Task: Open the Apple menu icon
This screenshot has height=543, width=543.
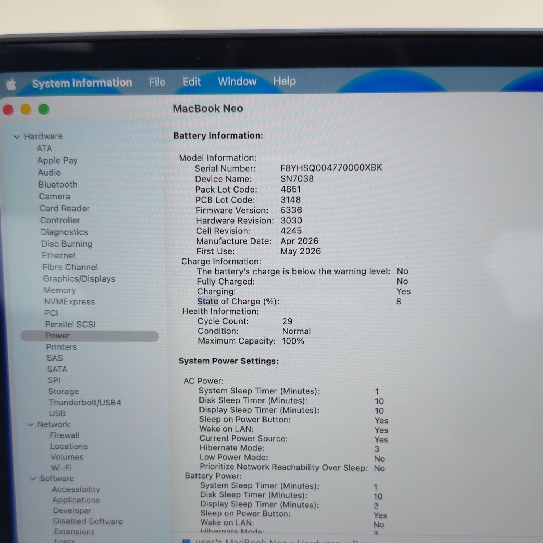Action: [x=11, y=85]
